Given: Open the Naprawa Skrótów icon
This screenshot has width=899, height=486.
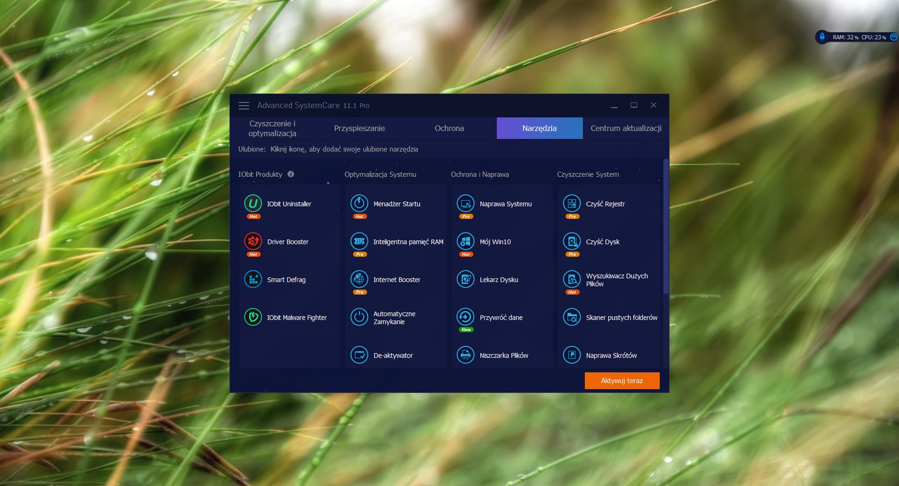Looking at the screenshot, I should click(572, 355).
